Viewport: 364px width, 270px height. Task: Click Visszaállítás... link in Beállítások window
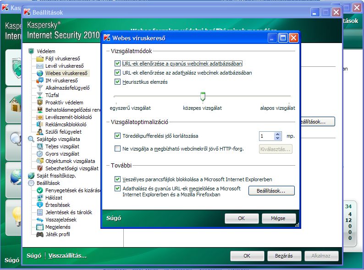point(67,256)
